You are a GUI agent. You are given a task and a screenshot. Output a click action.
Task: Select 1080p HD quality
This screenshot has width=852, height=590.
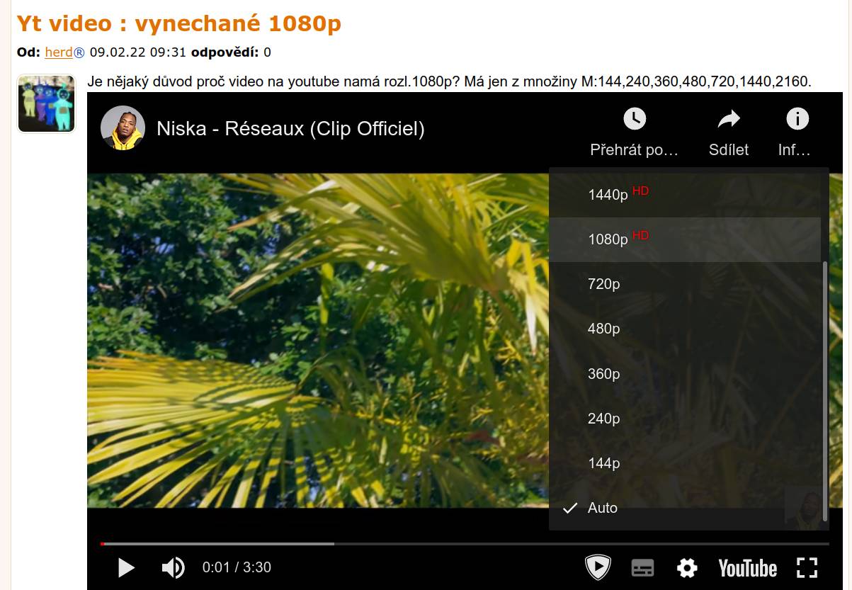(685, 239)
